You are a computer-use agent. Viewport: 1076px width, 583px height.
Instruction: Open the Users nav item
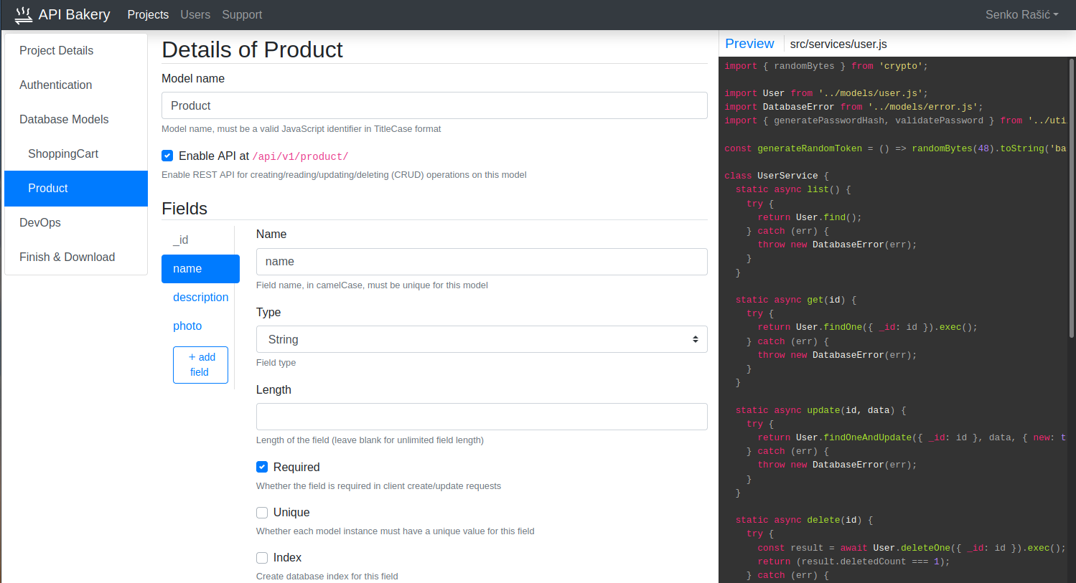coord(195,14)
